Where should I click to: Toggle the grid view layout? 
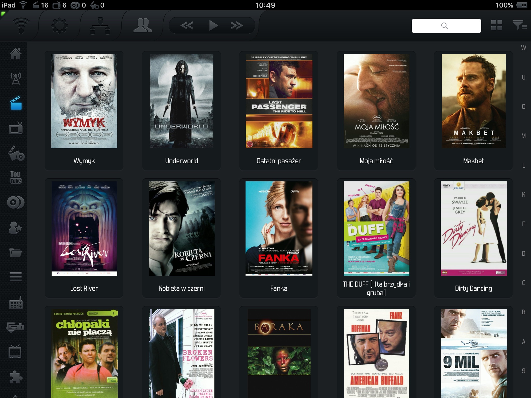click(x=497, y=25)
